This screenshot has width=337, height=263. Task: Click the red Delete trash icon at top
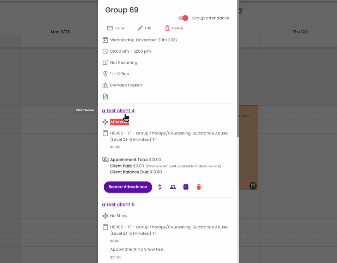[167, 28]
